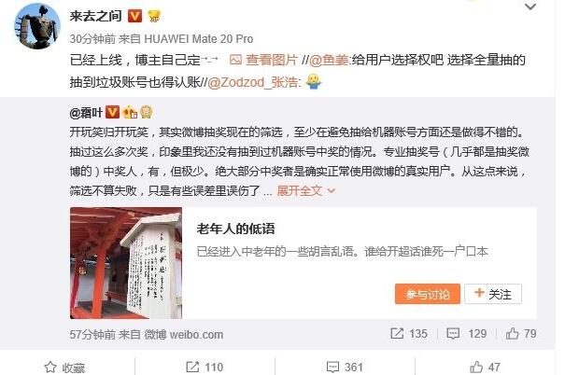
Task: Click 来去之间 profile avatar
Action: (x=37, y=26)
